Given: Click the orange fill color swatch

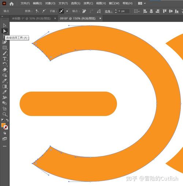Looking at the screenshot, I should [x=3, y=125].
